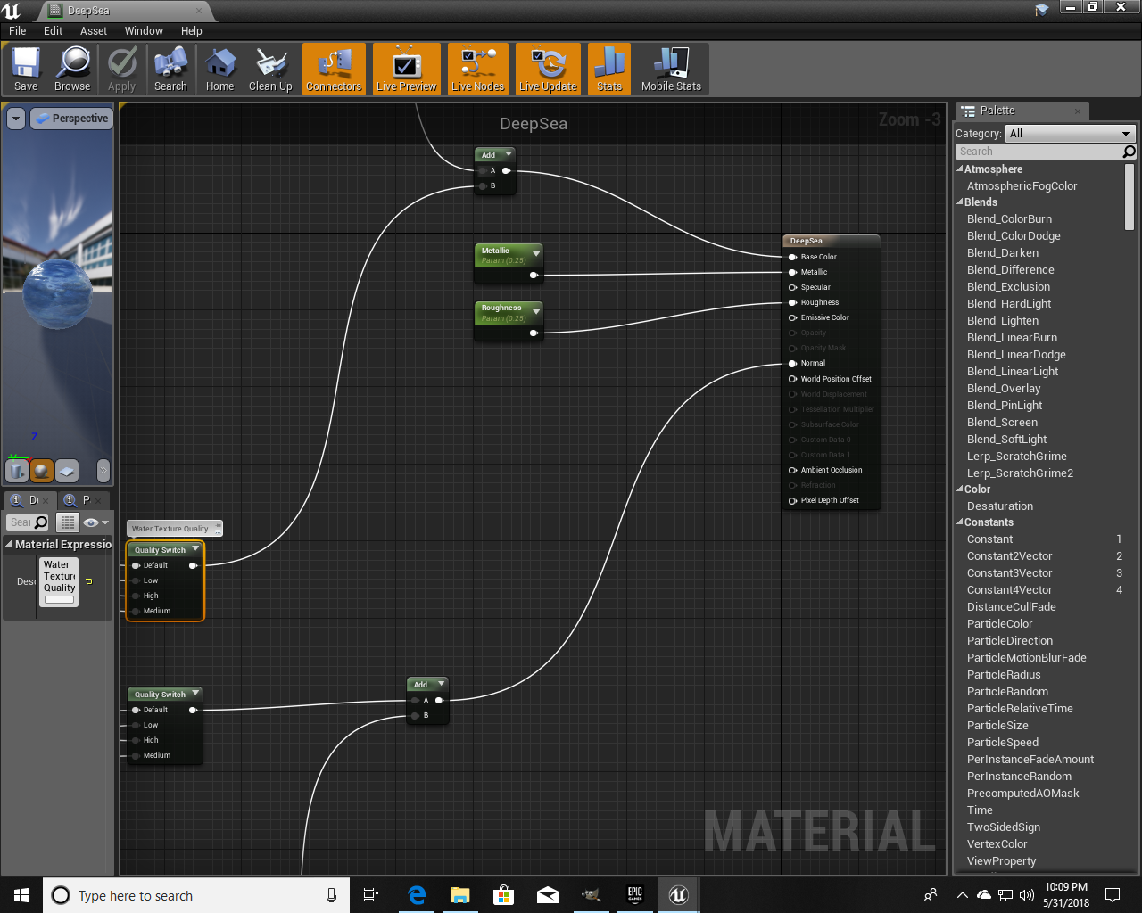Click the Apply checkmark icon
1142x913 pixels.
pyautogui.click(x=121, y=69)
